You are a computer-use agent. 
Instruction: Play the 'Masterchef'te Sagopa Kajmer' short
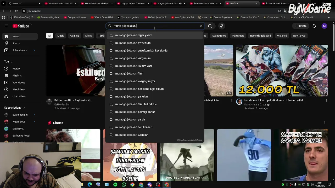(x=301, y=155)
